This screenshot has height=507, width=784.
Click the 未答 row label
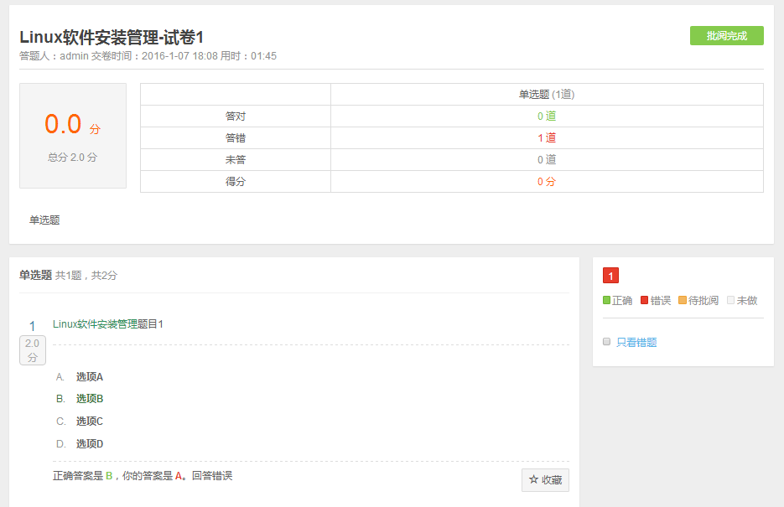pyautogui.click(x=236, y=160)
